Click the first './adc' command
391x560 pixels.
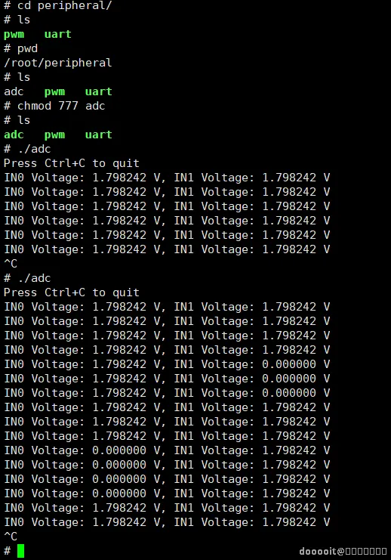[x=34, y=149]
